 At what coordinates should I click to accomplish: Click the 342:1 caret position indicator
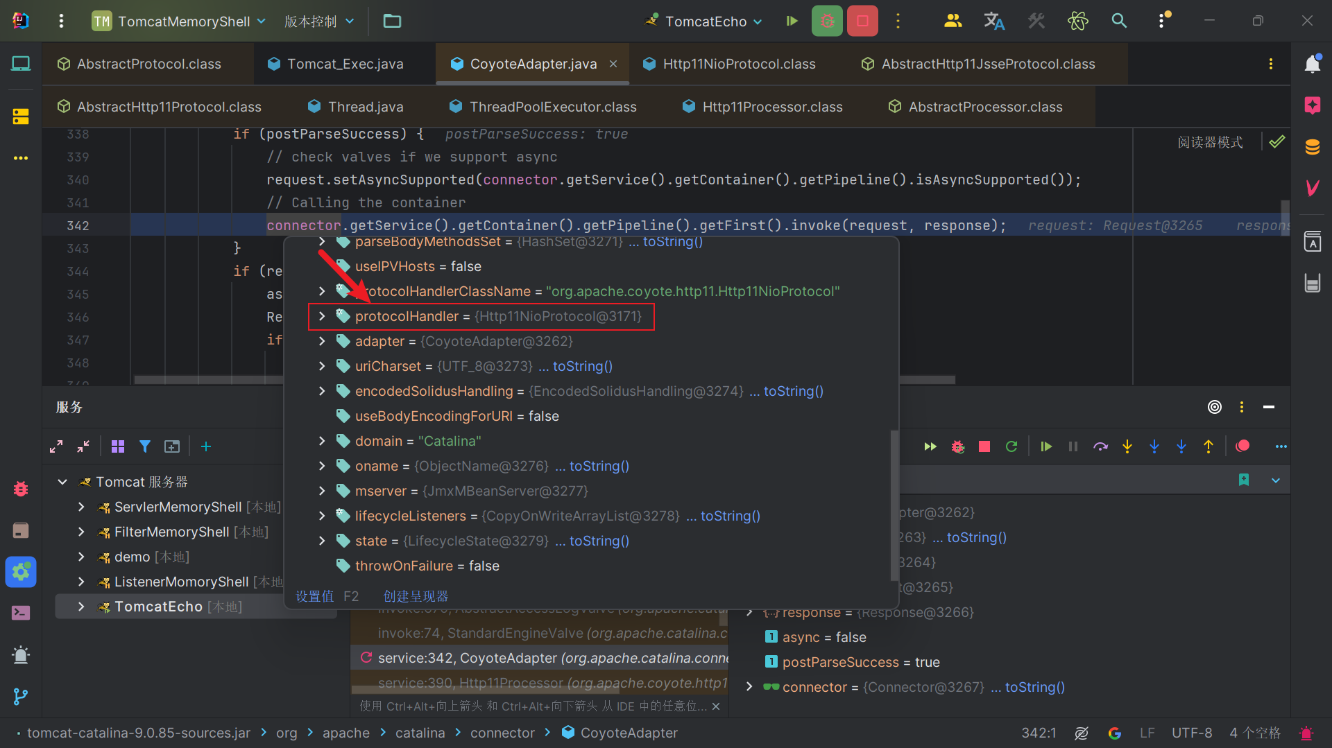(x=1039, y=733)
